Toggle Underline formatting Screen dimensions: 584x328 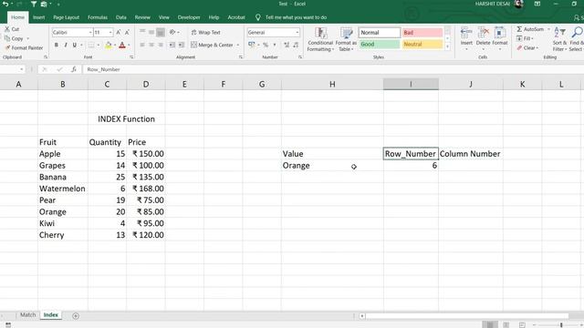pyautogui.click(x=75, y=45)
